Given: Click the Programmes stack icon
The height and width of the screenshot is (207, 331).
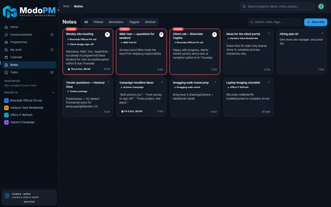Looking at the screenshot, I should (x=6, y=42).
